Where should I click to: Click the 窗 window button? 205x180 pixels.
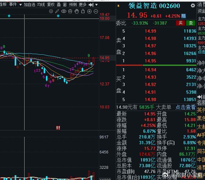pyautogui.click(x=65, y=5)
